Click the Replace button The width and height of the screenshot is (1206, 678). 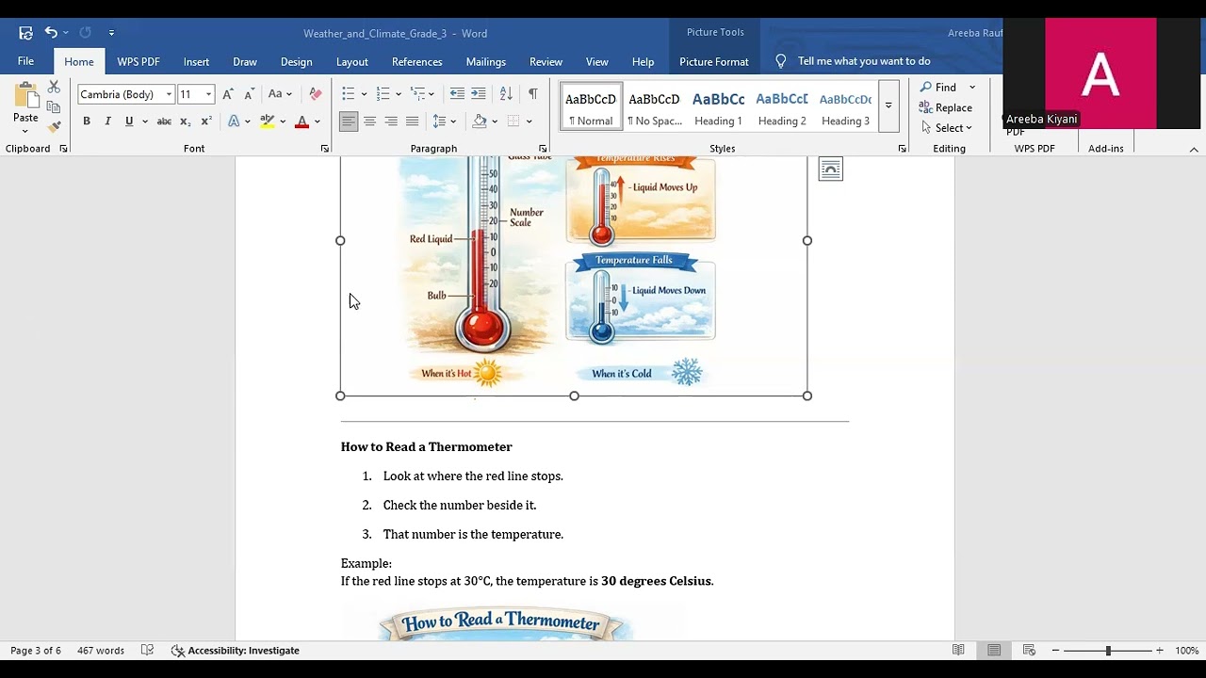tap(946, 107)
